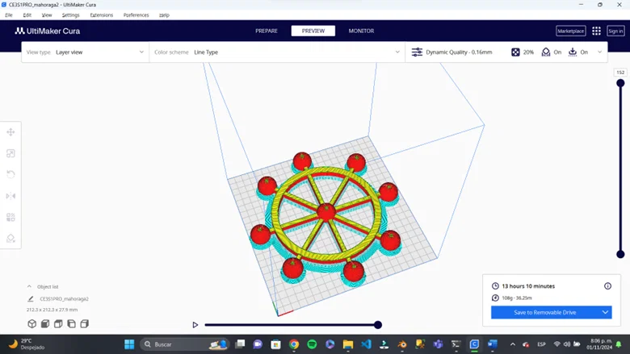The height and width of the screenshot is (354, 630).
Task: Open the View menu
Action: [47, 15]
